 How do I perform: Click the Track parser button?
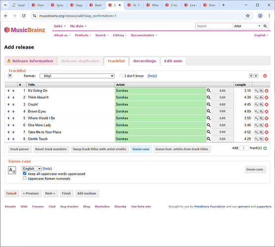[x=19, y=149]
